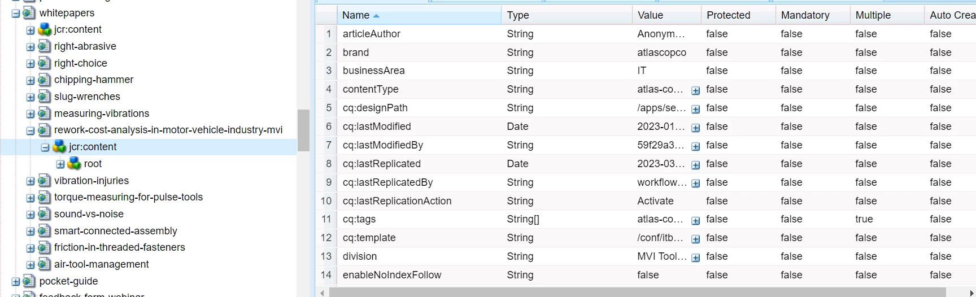
Task: Expand the air-tool-management tree node
Action: 30,265
